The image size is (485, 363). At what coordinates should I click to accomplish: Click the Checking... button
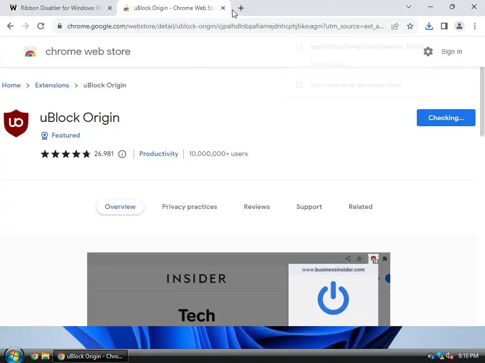pos(446,118)
